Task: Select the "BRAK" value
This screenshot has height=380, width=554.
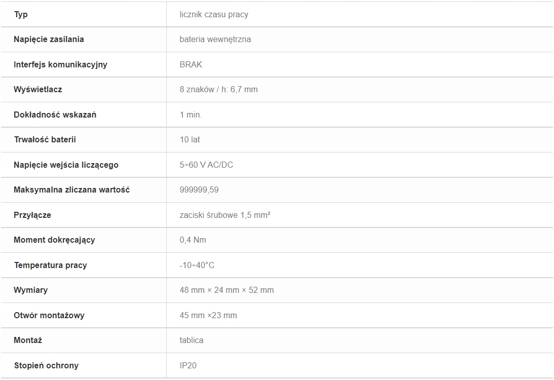Action: point(191,65)
